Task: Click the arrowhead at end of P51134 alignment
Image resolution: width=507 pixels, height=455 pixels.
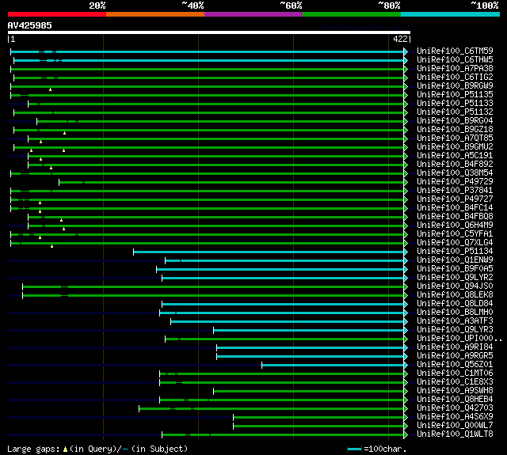Action: point(406,251)
